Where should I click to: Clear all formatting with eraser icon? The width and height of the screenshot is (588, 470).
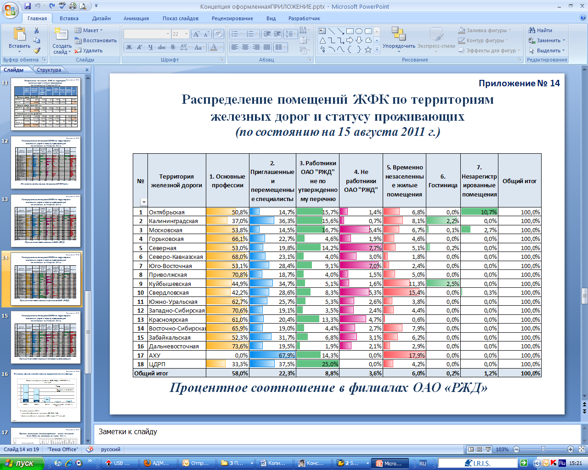click(219, 34)
